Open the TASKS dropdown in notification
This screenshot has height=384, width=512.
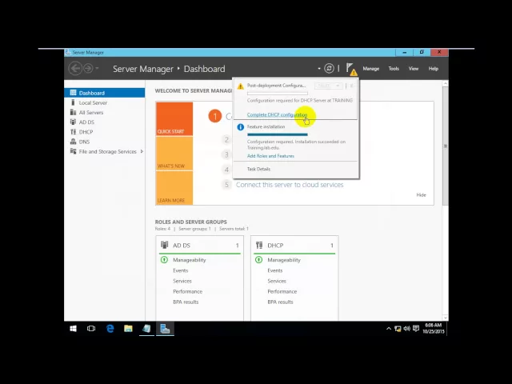[329, 86]
